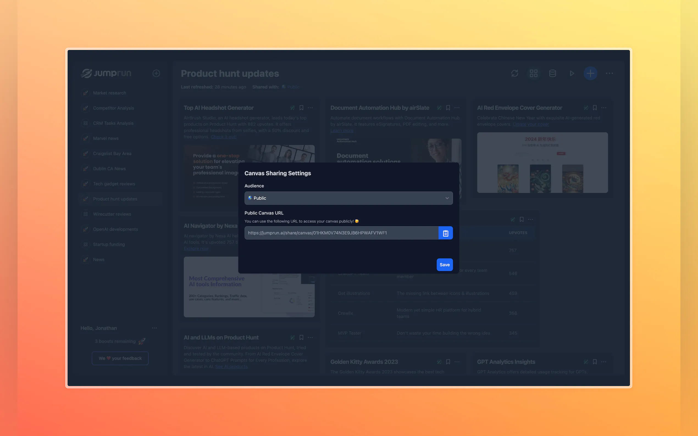698x436 pixels.
Task: Select OpenAI developments in sidebar
Action: 115,229
